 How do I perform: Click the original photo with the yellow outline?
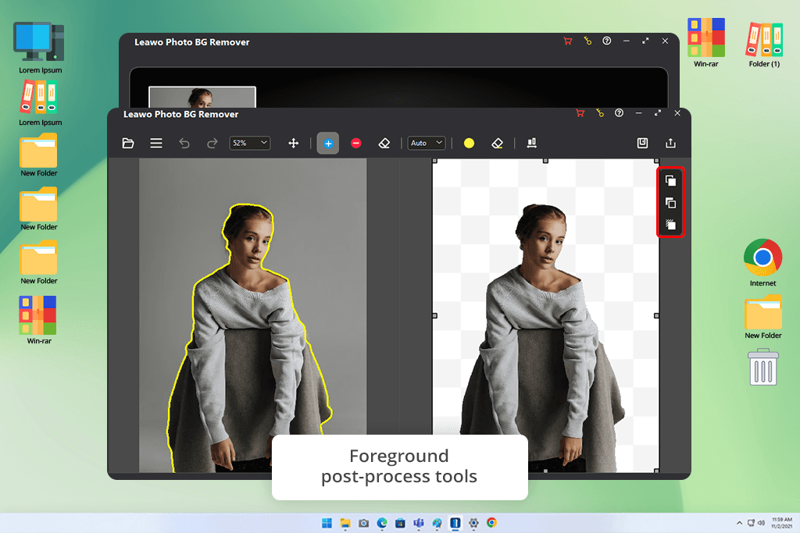pyautogui.click(x=252, y=315)
